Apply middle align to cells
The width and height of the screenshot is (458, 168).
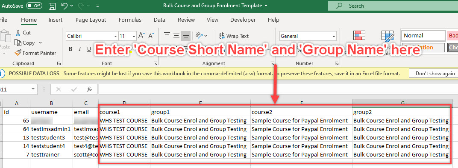(x=176, y=36)
